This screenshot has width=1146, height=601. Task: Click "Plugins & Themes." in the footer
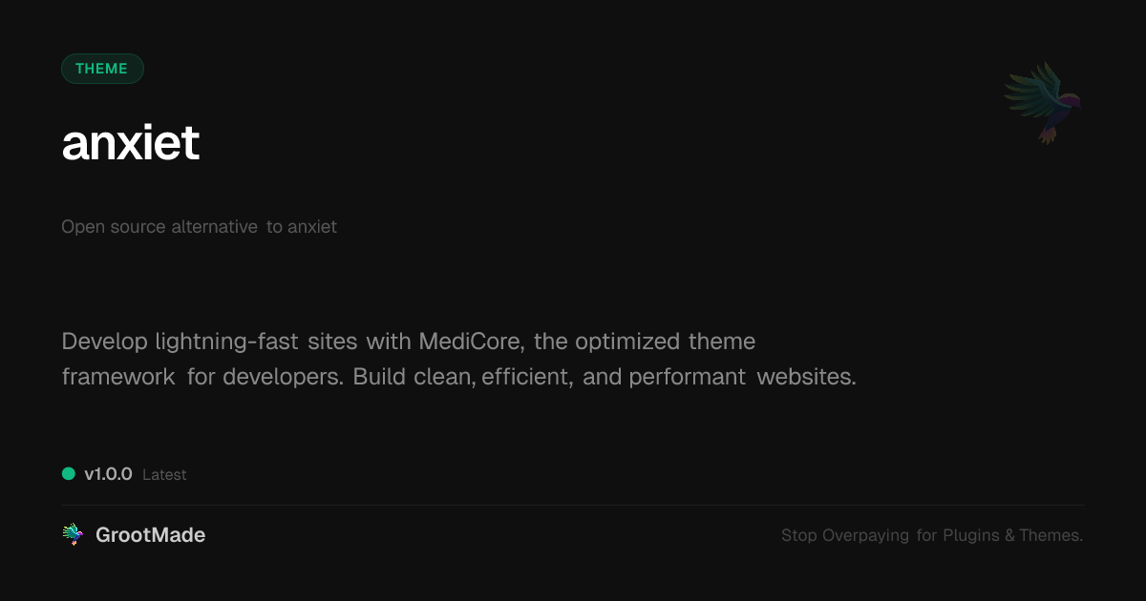1012,536
